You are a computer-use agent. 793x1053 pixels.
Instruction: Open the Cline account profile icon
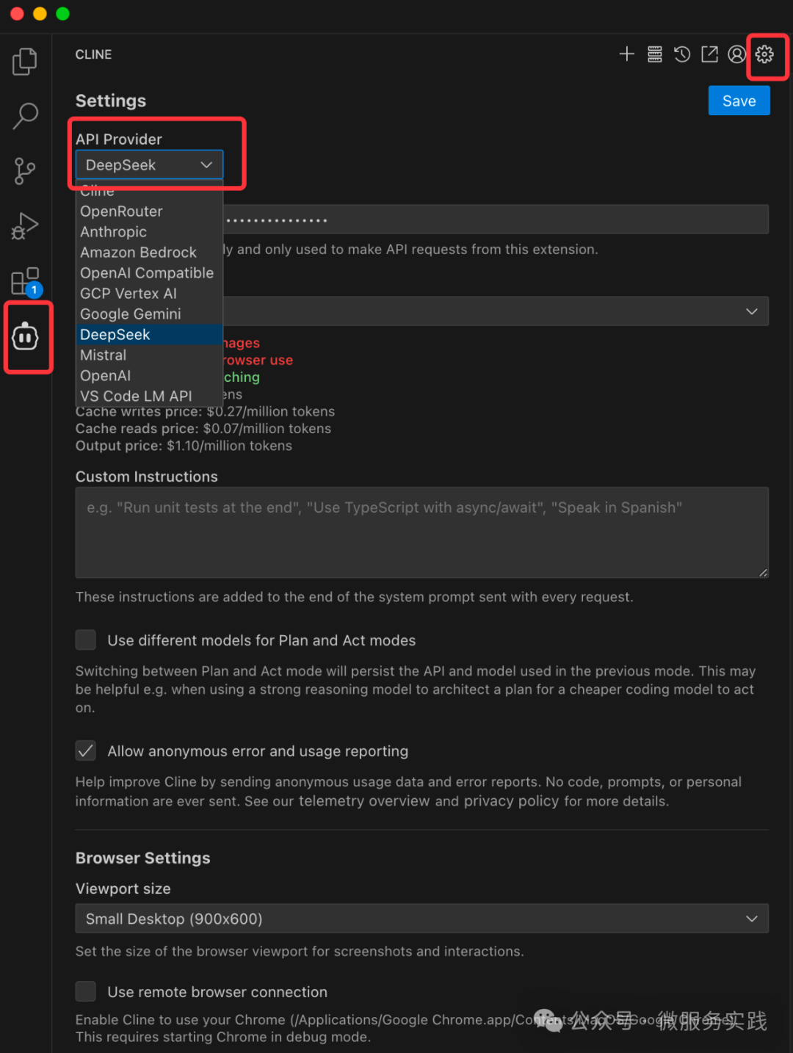click(736, 54)
